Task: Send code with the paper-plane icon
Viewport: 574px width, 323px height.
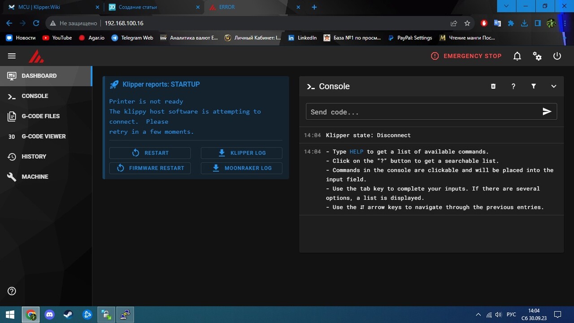Action: [x=547, y=112]
